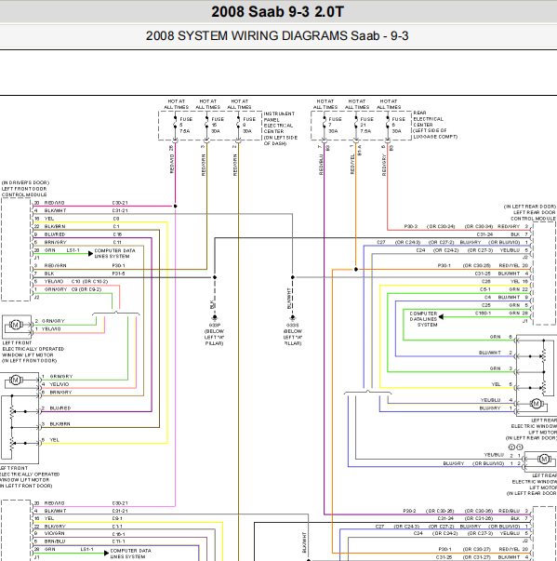Click the BLK wire label above G33P ground

212,304
